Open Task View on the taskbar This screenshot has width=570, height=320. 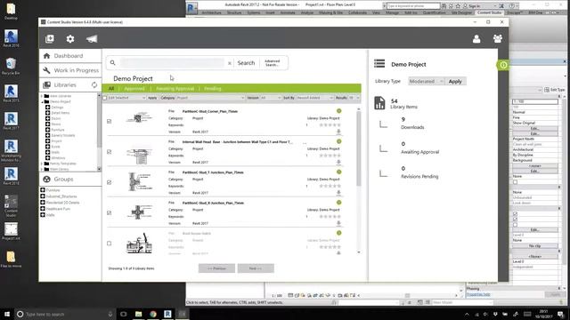(x=123, y=314)
